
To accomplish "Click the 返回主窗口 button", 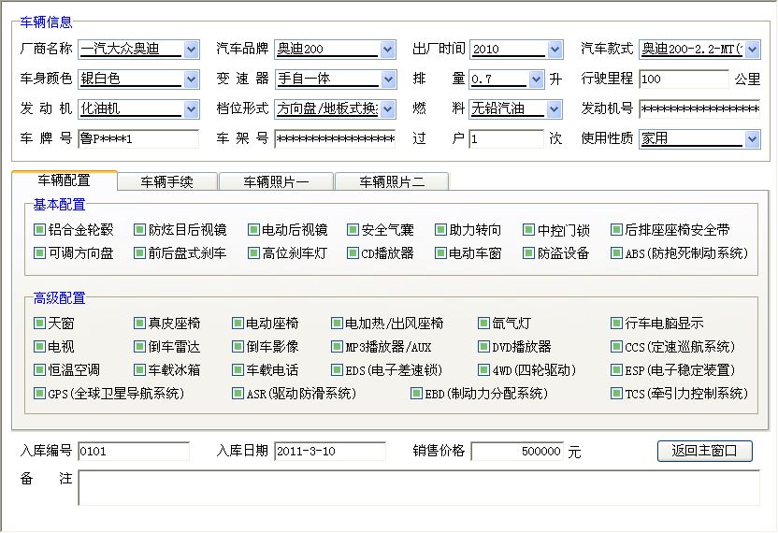I will tap(704, 451).
